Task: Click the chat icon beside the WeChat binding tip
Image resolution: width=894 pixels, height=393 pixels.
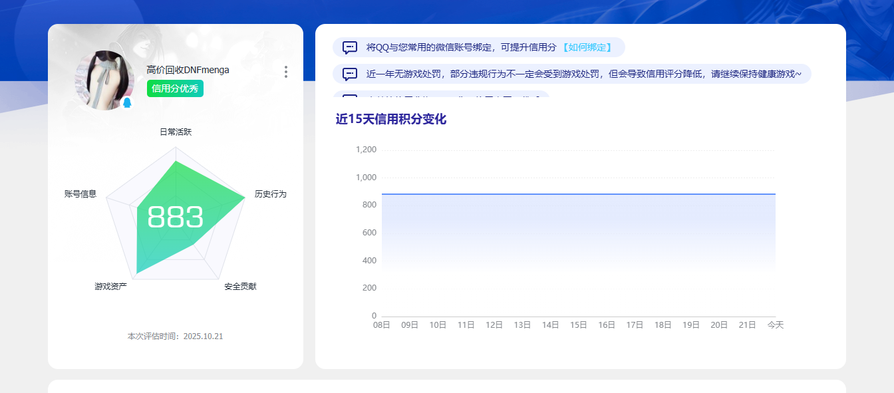Action: coord(350,48)
